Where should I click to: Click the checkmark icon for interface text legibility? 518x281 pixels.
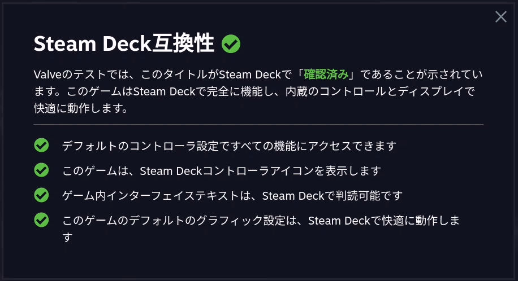pos(41,195)
